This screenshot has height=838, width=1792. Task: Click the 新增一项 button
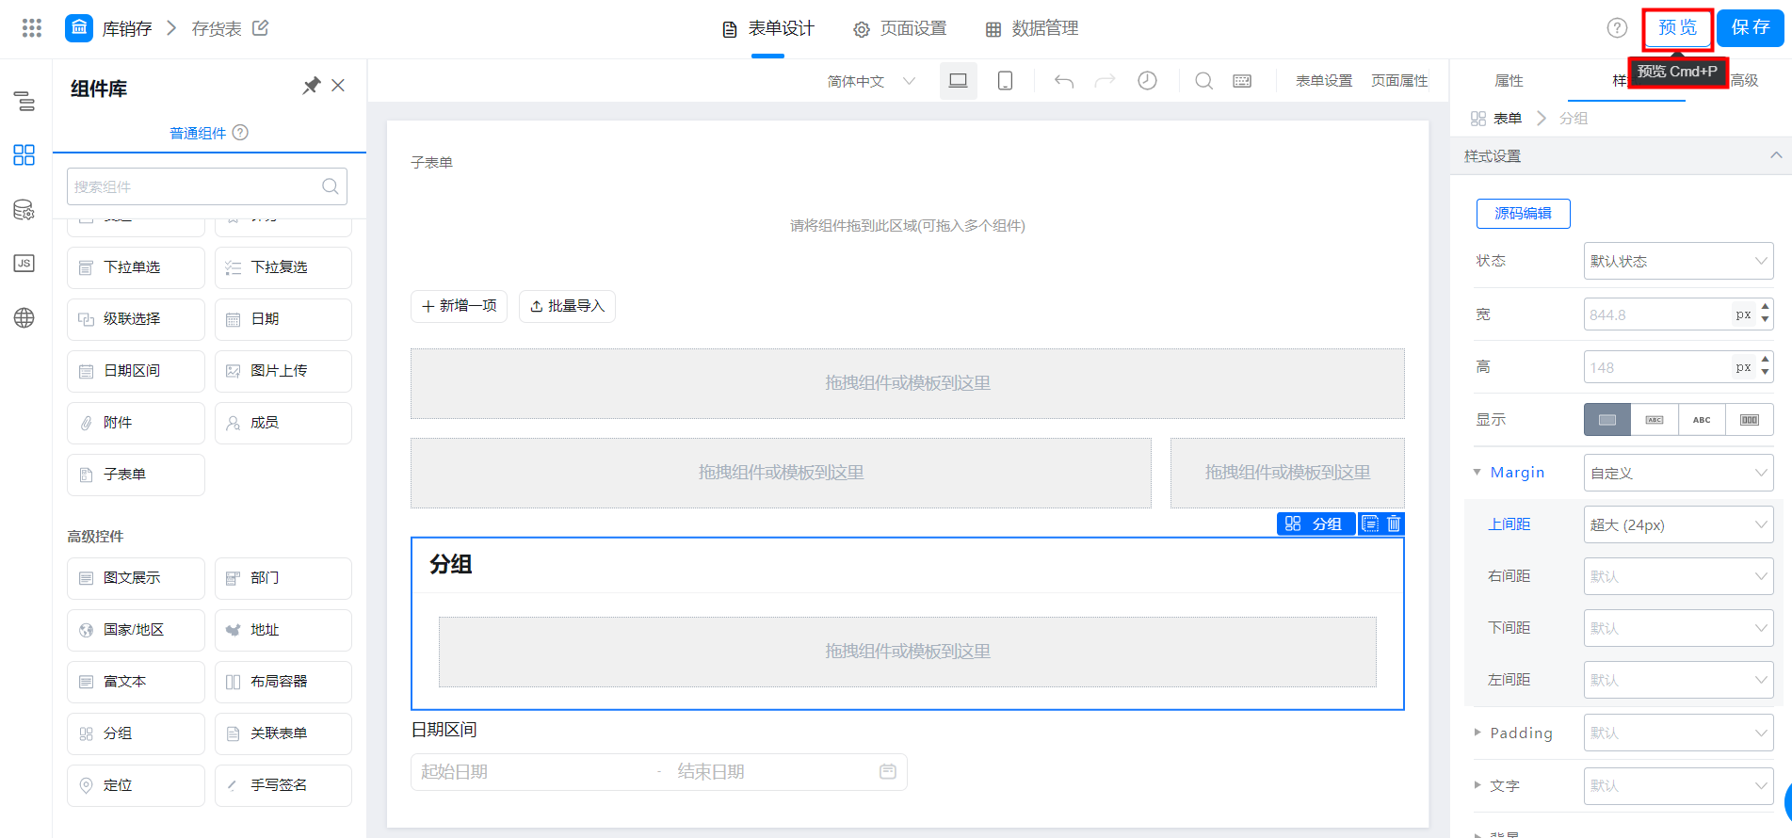coord(459,306)
